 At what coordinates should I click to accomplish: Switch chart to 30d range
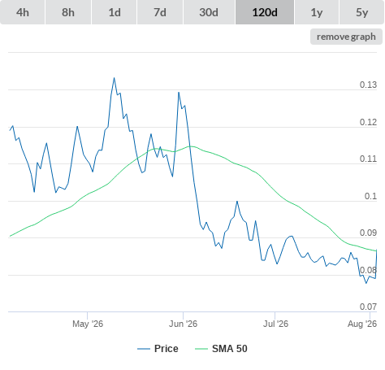click(x=209, y=12)
